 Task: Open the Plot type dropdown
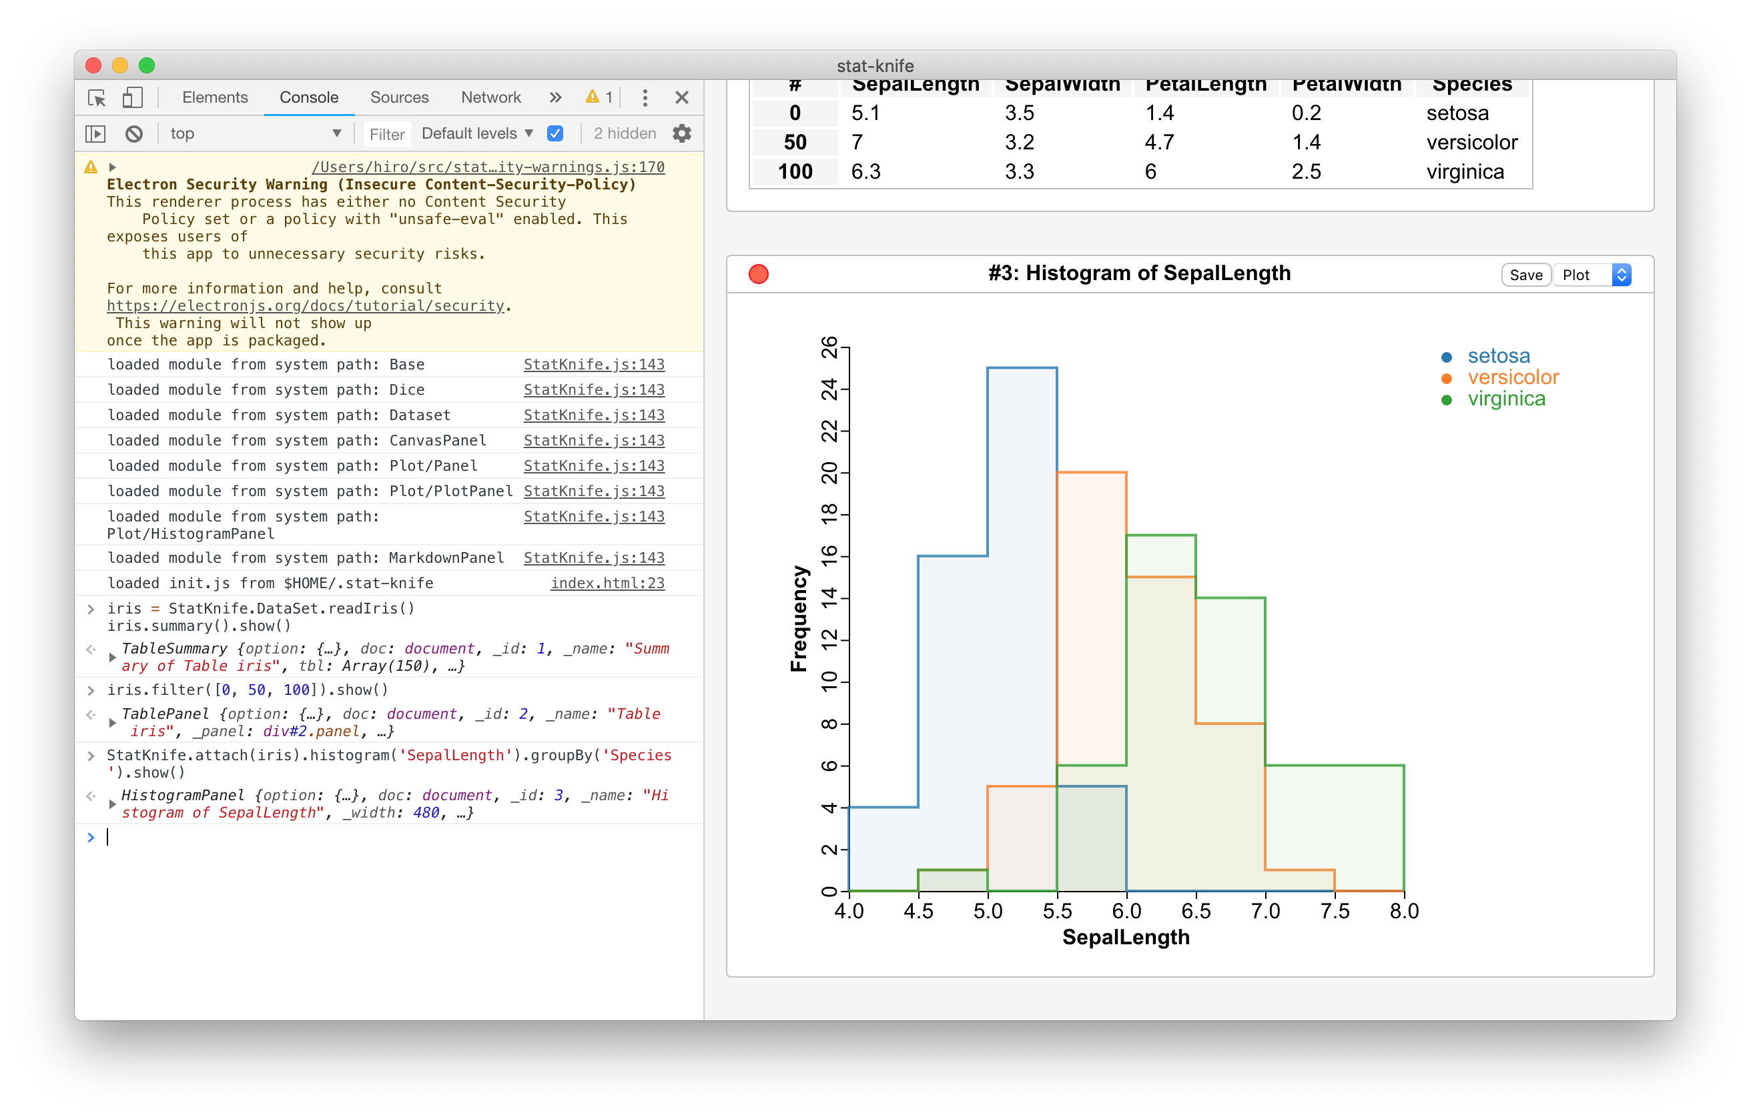coord(1594,275)
